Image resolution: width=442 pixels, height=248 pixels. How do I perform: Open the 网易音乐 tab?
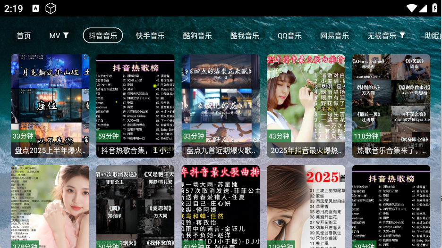click(334, 36)
